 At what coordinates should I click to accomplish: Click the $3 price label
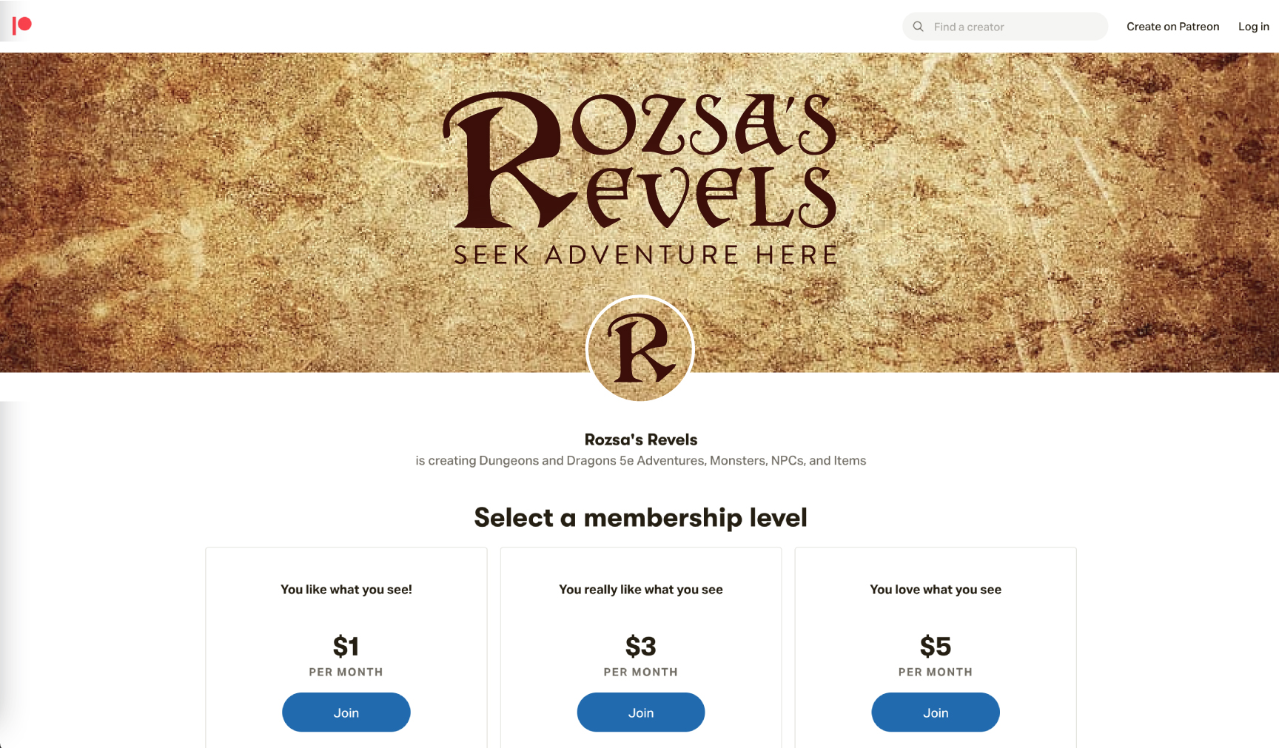coord(640,646)
